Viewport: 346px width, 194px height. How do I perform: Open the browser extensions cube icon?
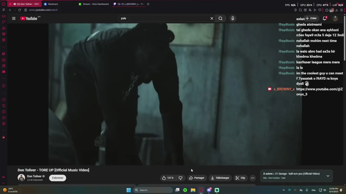pyautogui.click(x=327, y=10)
